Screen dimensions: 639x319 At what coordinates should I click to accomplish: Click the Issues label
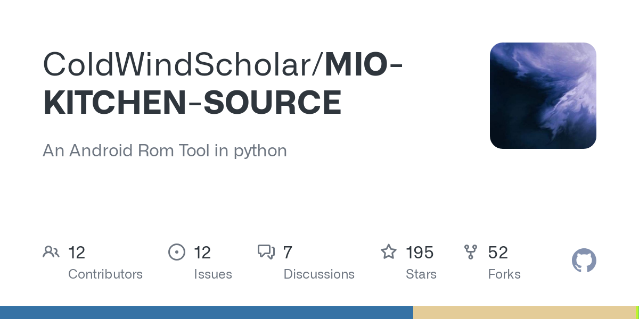213,274
